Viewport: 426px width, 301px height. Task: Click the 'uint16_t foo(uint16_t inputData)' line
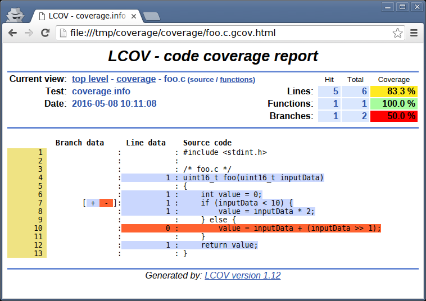click(253, 178)
